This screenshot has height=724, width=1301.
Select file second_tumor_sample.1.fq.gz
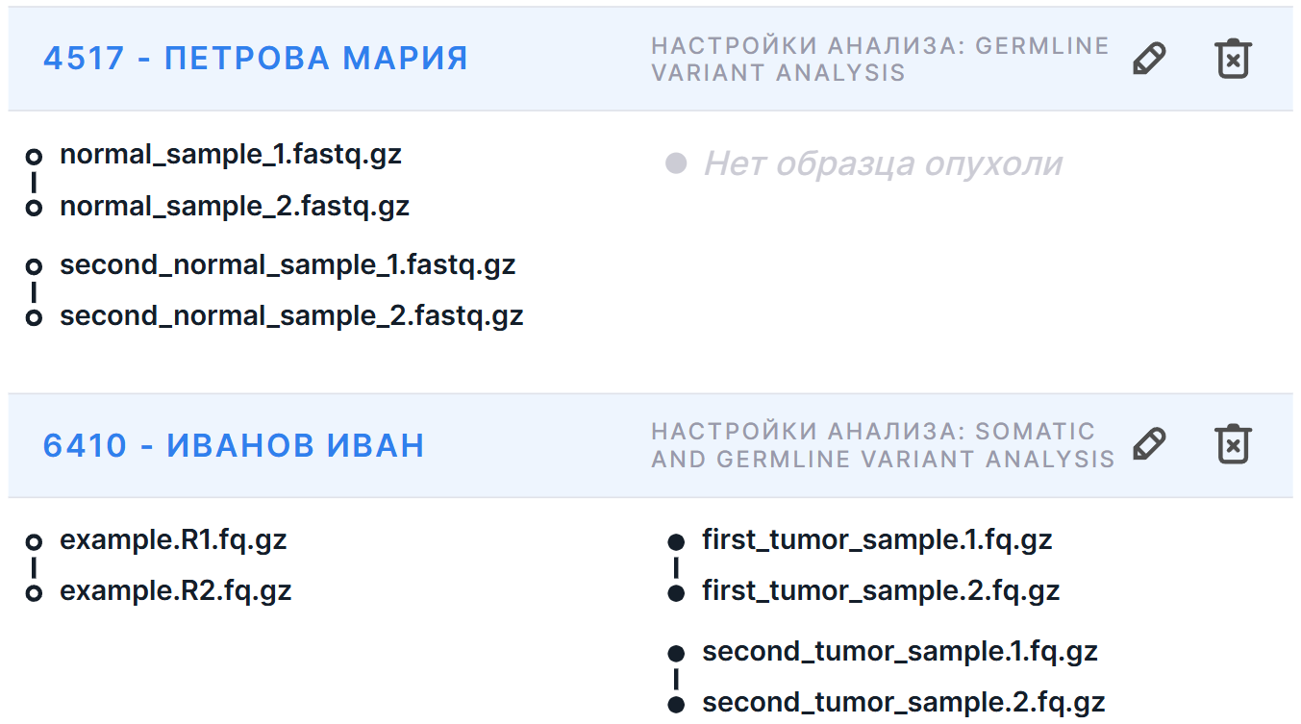click(900, 651)
